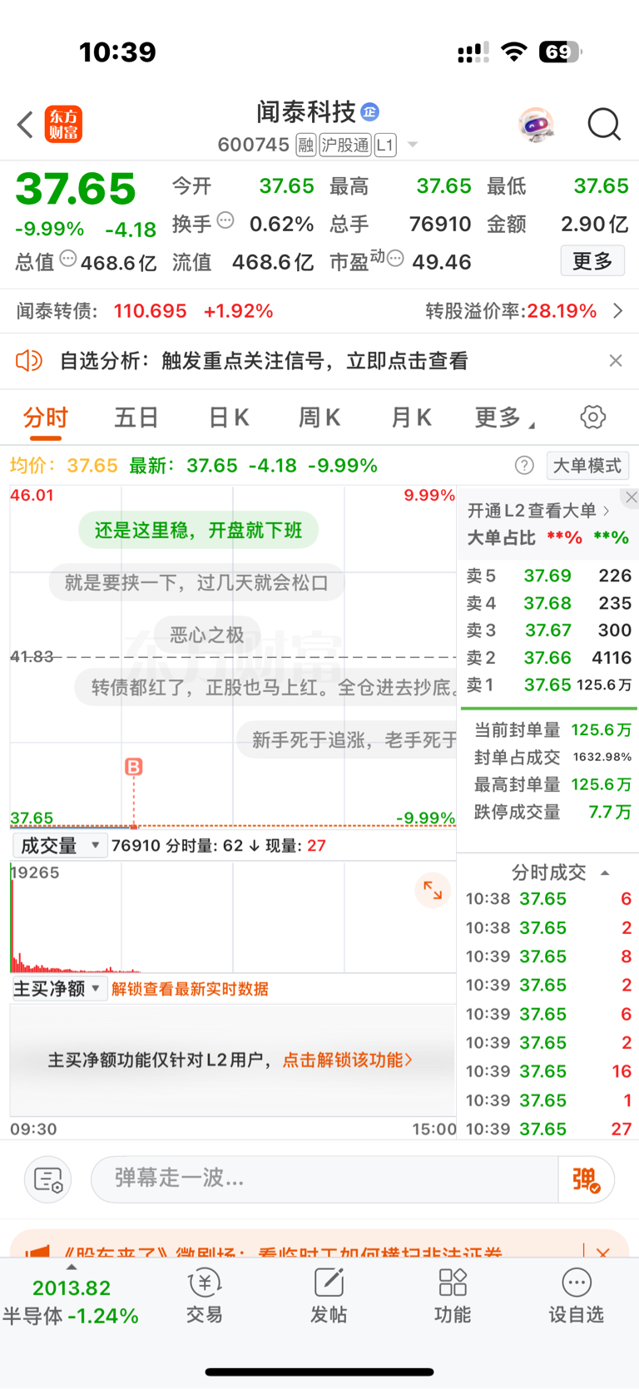This screenshot has height=1389, width=639.
Task: Tap 设自选 add watchlist icon
Action: [x=577, y=1296]
